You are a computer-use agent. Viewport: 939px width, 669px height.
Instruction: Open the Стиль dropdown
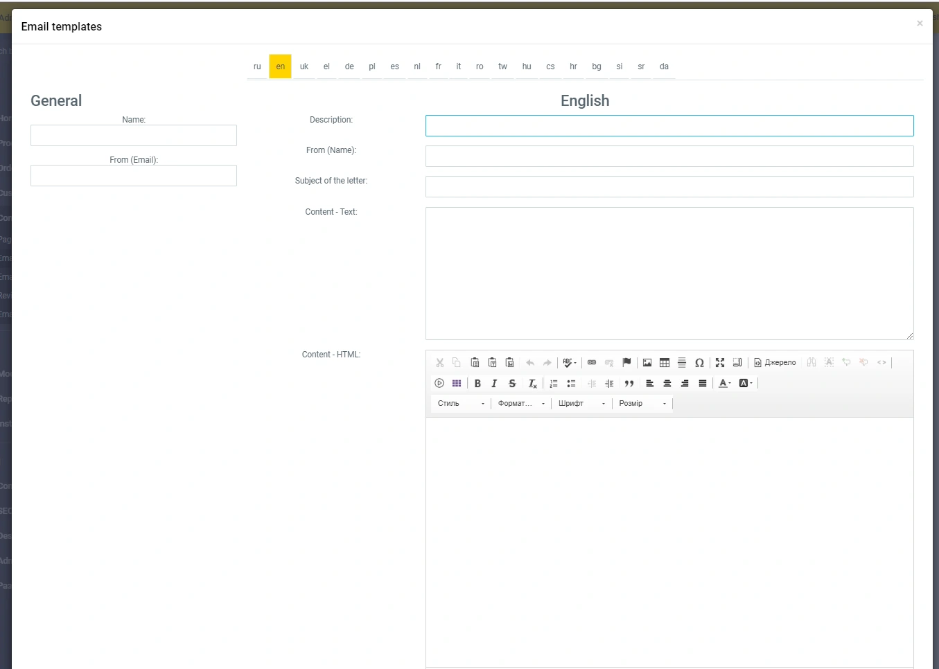[461, 404]
